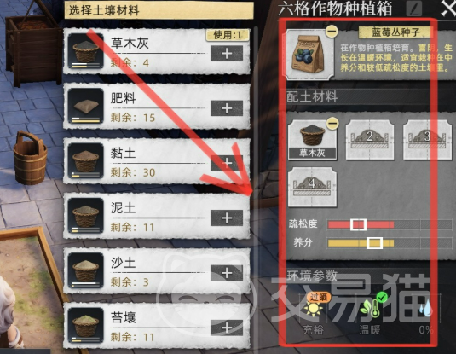The height and width of the screenshot is (354, 456).
Task: Add 沙土 using its plus button
Action: click(227, 273)
